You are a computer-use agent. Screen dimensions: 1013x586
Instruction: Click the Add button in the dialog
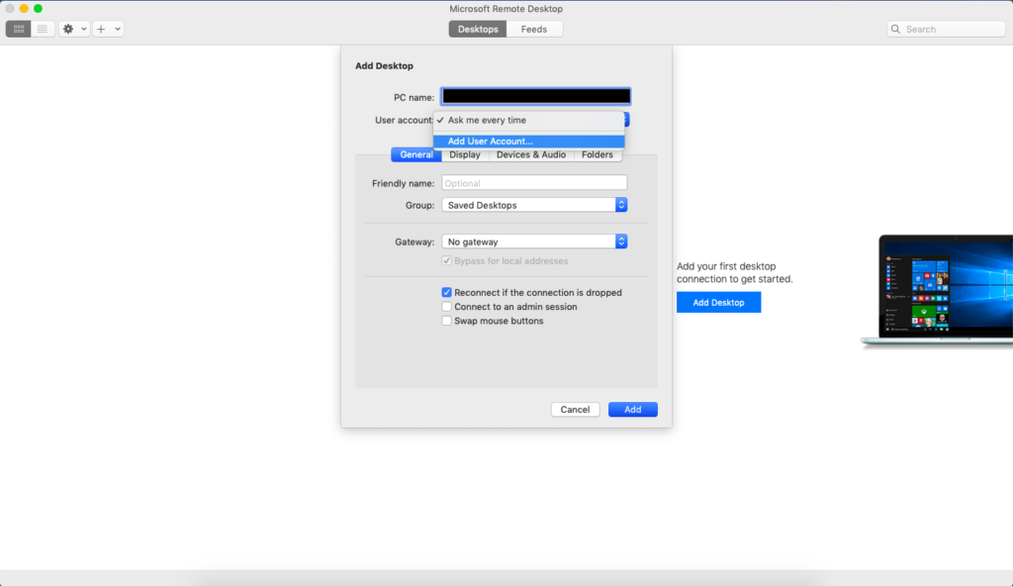[633, 410]
